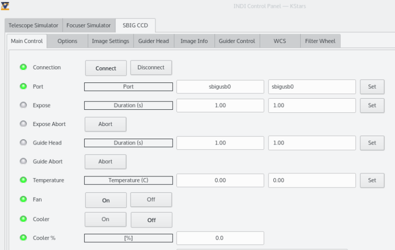Open the Main Control tab
The image size is (395, 250).
(x=27, y=41)
